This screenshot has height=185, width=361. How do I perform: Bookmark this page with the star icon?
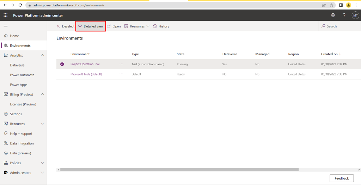click(331, 5)
